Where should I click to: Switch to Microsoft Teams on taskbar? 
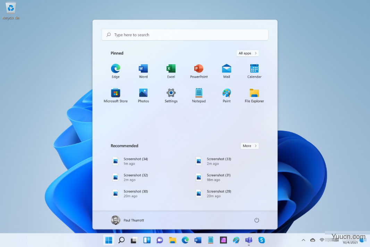point(249,240)
